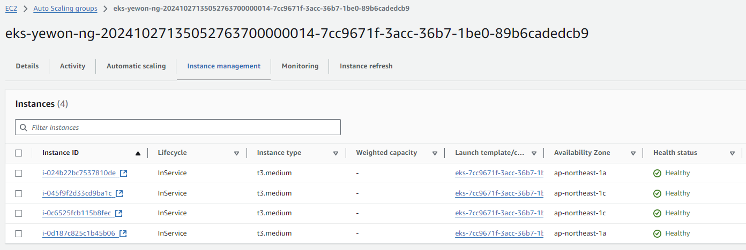
Task: Open external link icon for i-024b22bc7537810de
Action: click(124, 173)
